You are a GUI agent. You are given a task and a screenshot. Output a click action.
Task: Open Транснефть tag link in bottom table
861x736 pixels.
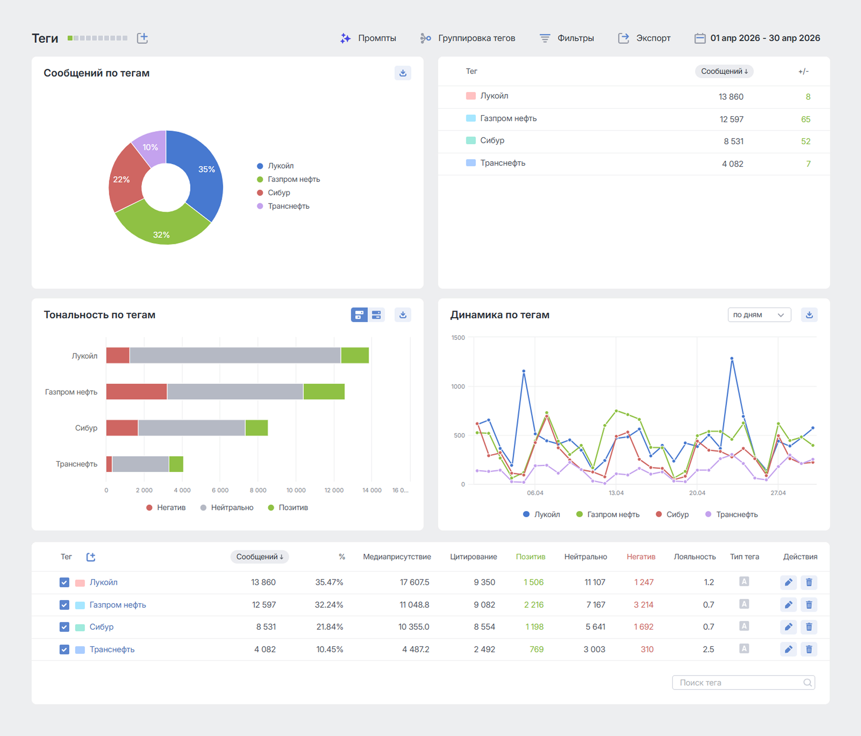coord(112,649)
